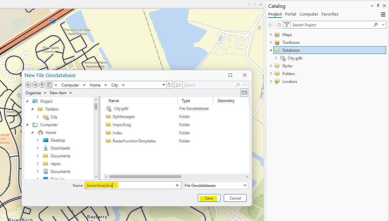
Task: Go back in New File Geodatabase dialog
Action: 28,85
